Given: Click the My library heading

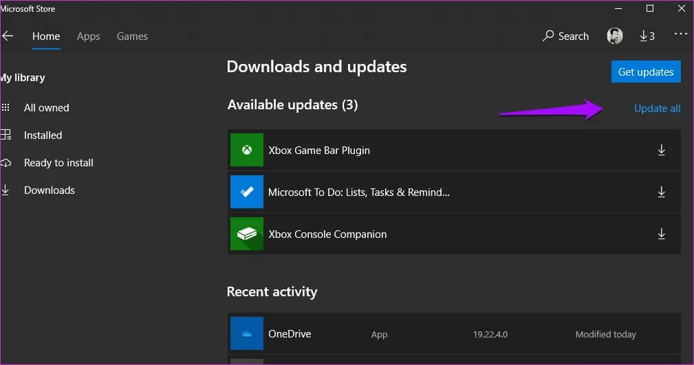Looking at the screenshot, I should [23, 78].
